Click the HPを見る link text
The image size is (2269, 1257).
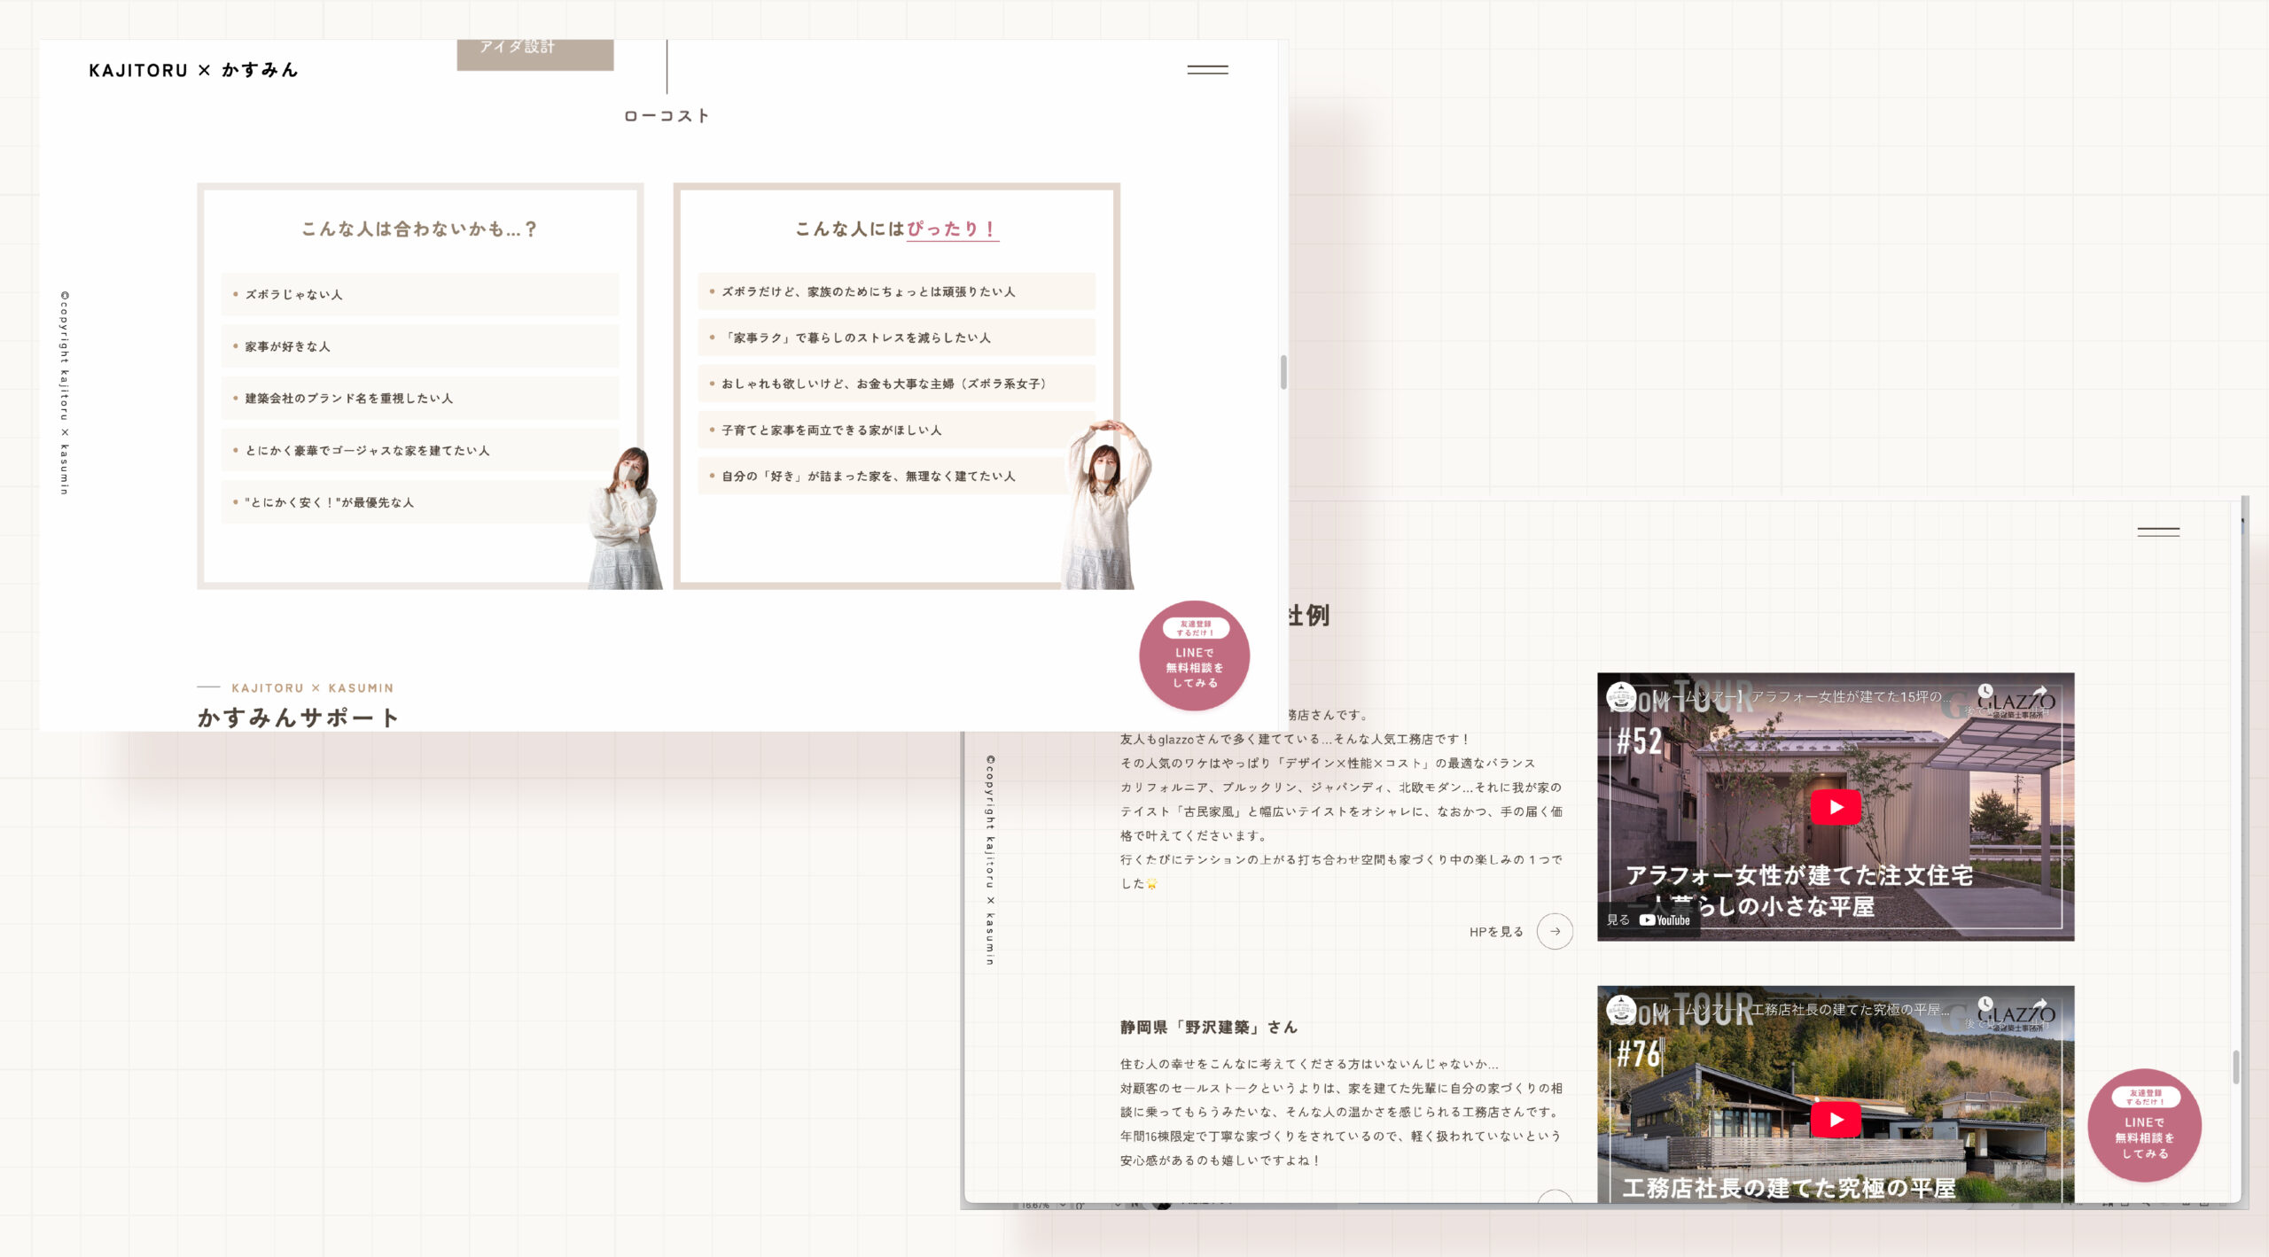(x=1496, y=932)
